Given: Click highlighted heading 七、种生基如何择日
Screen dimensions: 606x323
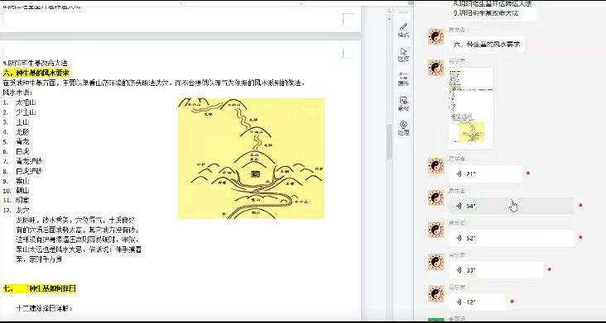Looking at the screenshot, I should pyautogui.click(x=40, y=288).
